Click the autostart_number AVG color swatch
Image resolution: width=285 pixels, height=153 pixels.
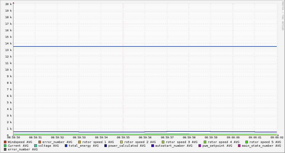153,146
